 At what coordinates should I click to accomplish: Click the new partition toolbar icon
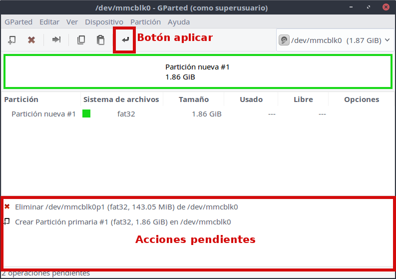(12, 40)
